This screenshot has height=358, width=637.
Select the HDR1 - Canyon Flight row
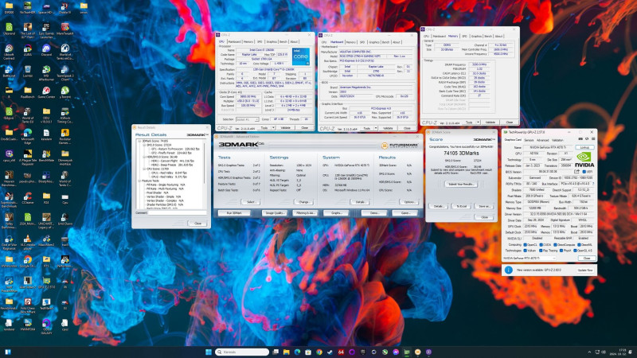click(173, 161)
